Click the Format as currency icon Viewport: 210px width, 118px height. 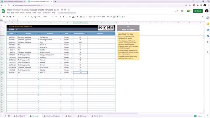pos(26,17)
